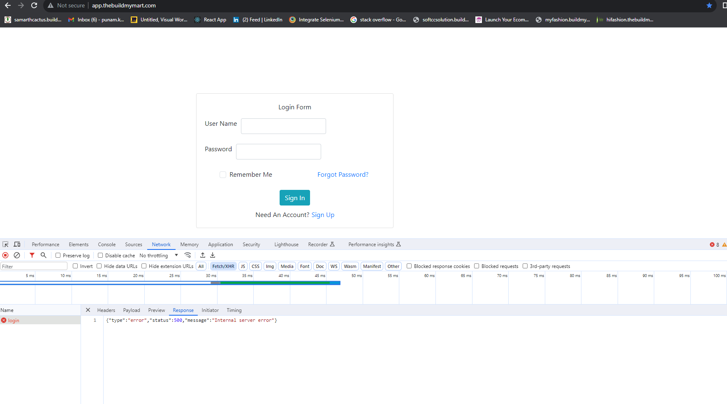Open the Security panel tab

251,245
